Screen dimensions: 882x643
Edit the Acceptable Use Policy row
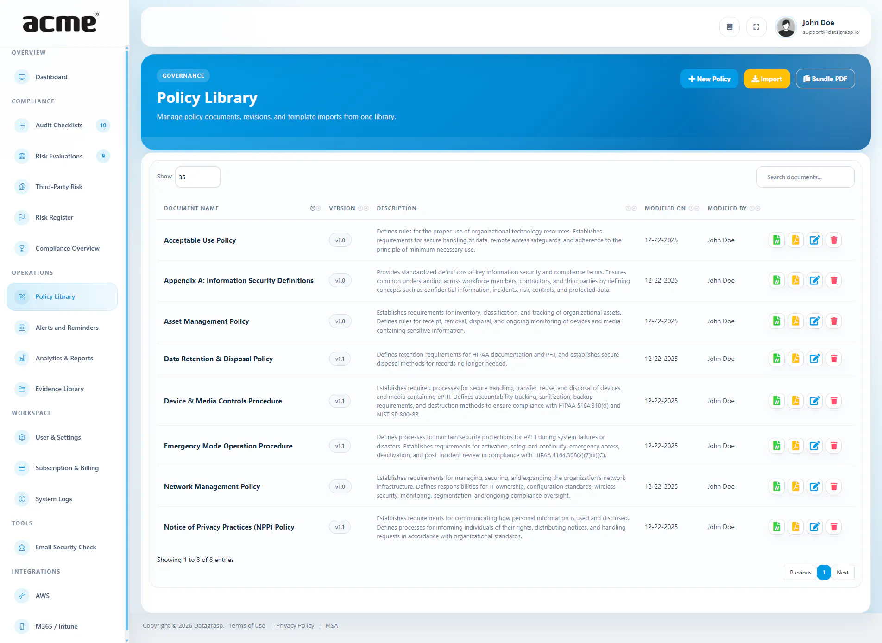click(x=814, y=240)
